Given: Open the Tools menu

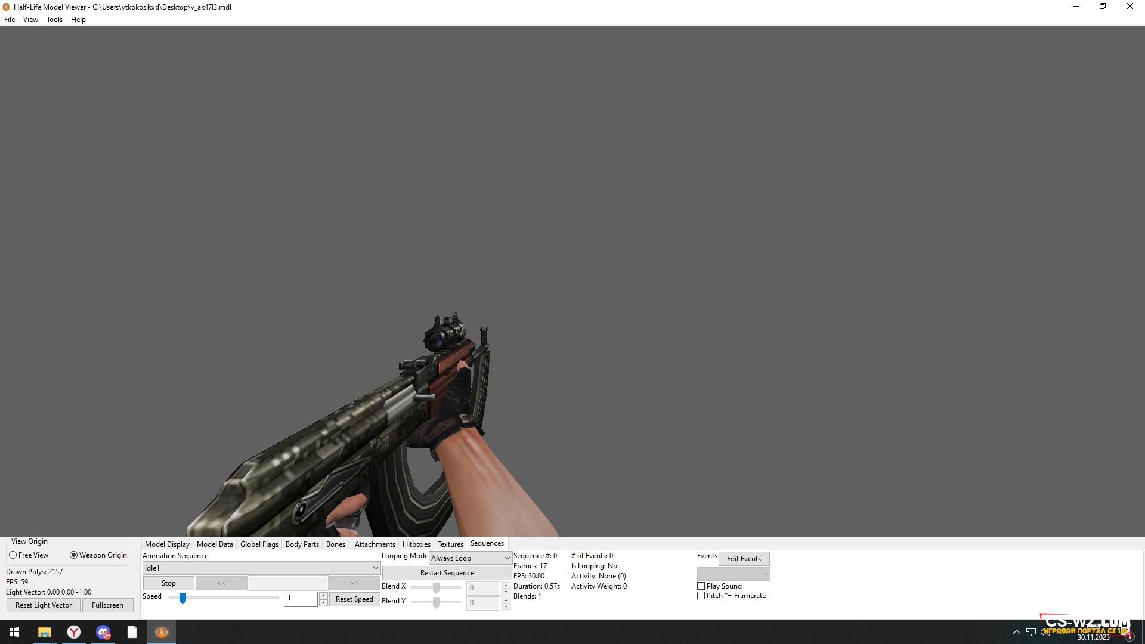Looking at the screenshot, I should pyautogui.click(x=54, y=20).
